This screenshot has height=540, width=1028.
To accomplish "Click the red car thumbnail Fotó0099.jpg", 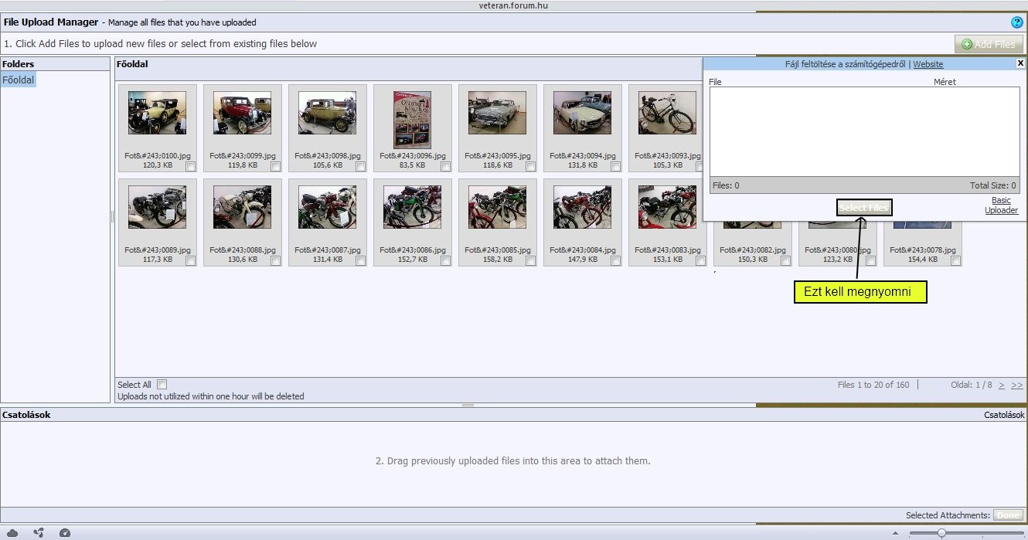I will (242, 114).
